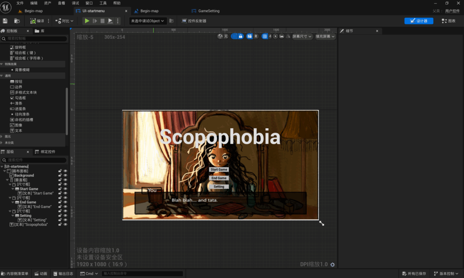Start play-in-editor with the green play button
Screen dimensions: 464x278
click(x=87, y=21)
